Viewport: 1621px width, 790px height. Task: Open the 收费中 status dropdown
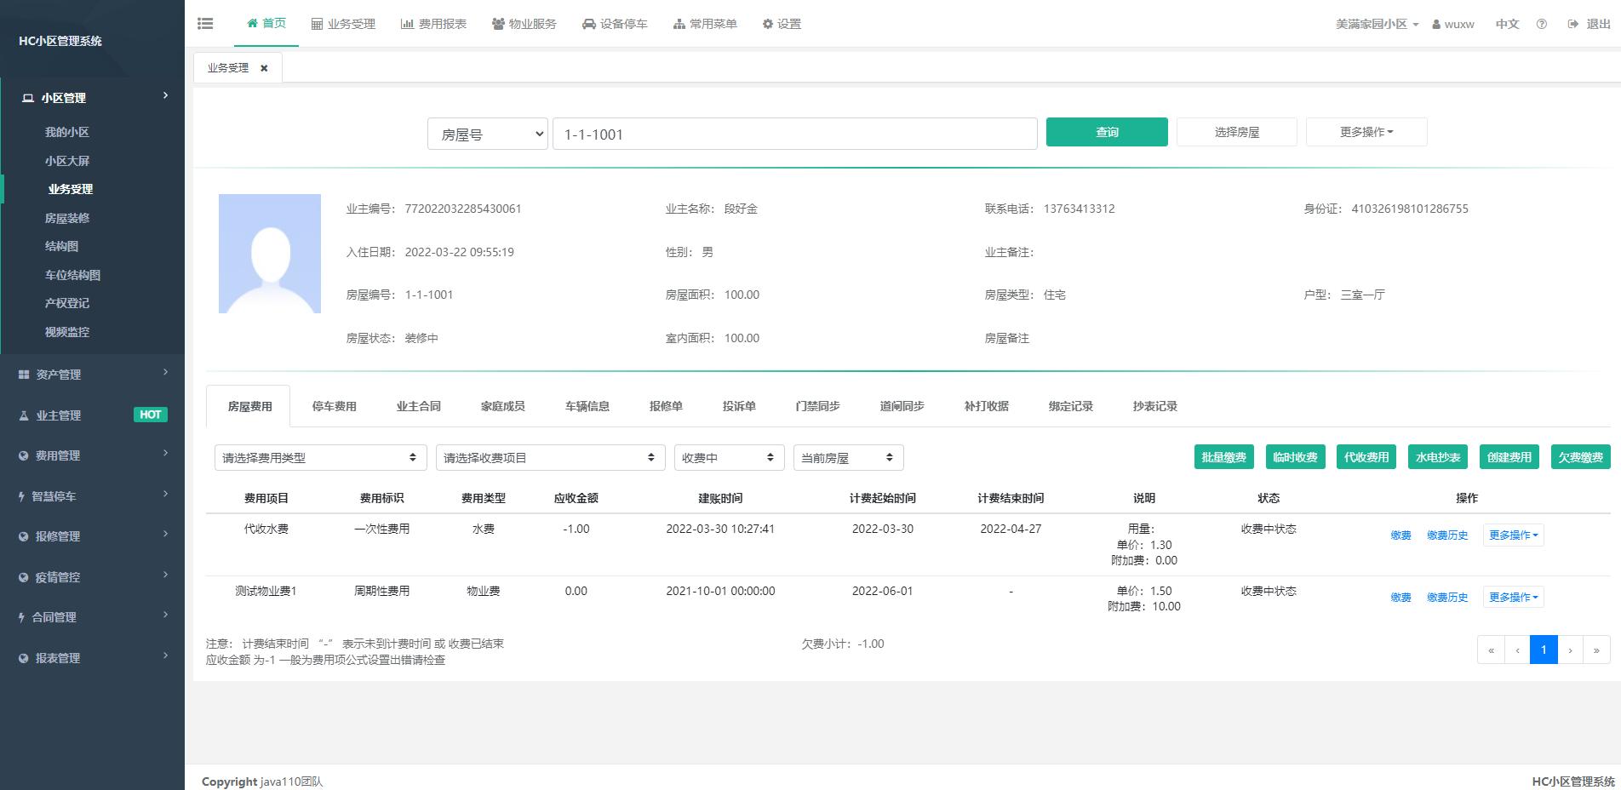[728, 457]
